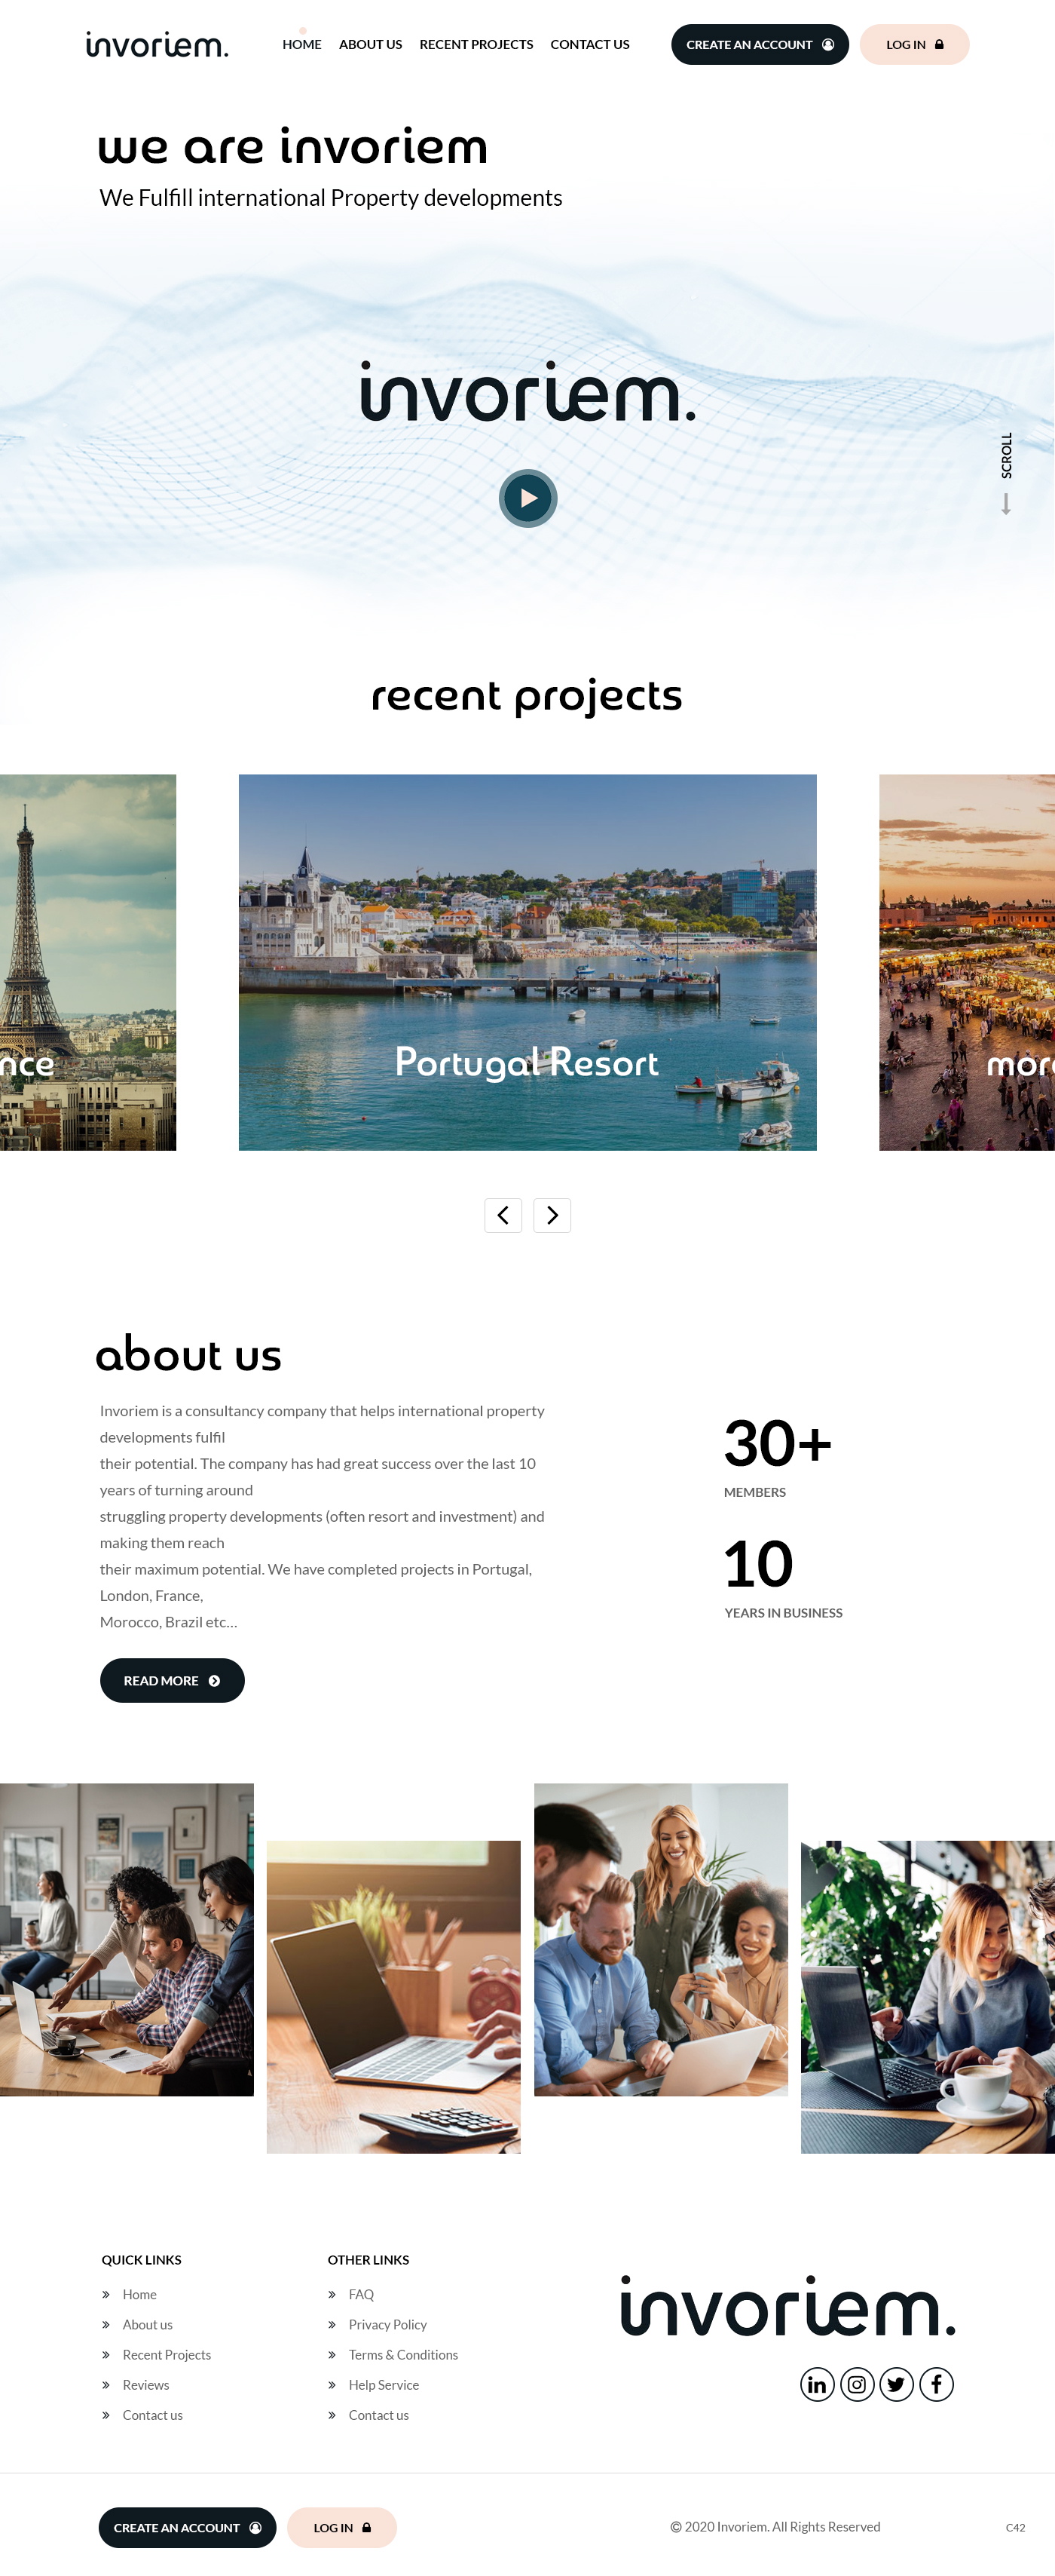Screen dimensions: 1055x2576
Task: Open the Twitter social icon
Action: (x=896, y=2385)
